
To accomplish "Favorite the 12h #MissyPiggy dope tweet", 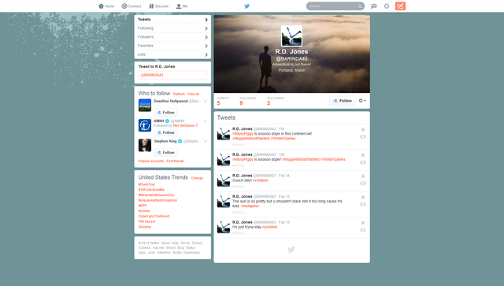I will click(x=363, y=155).
